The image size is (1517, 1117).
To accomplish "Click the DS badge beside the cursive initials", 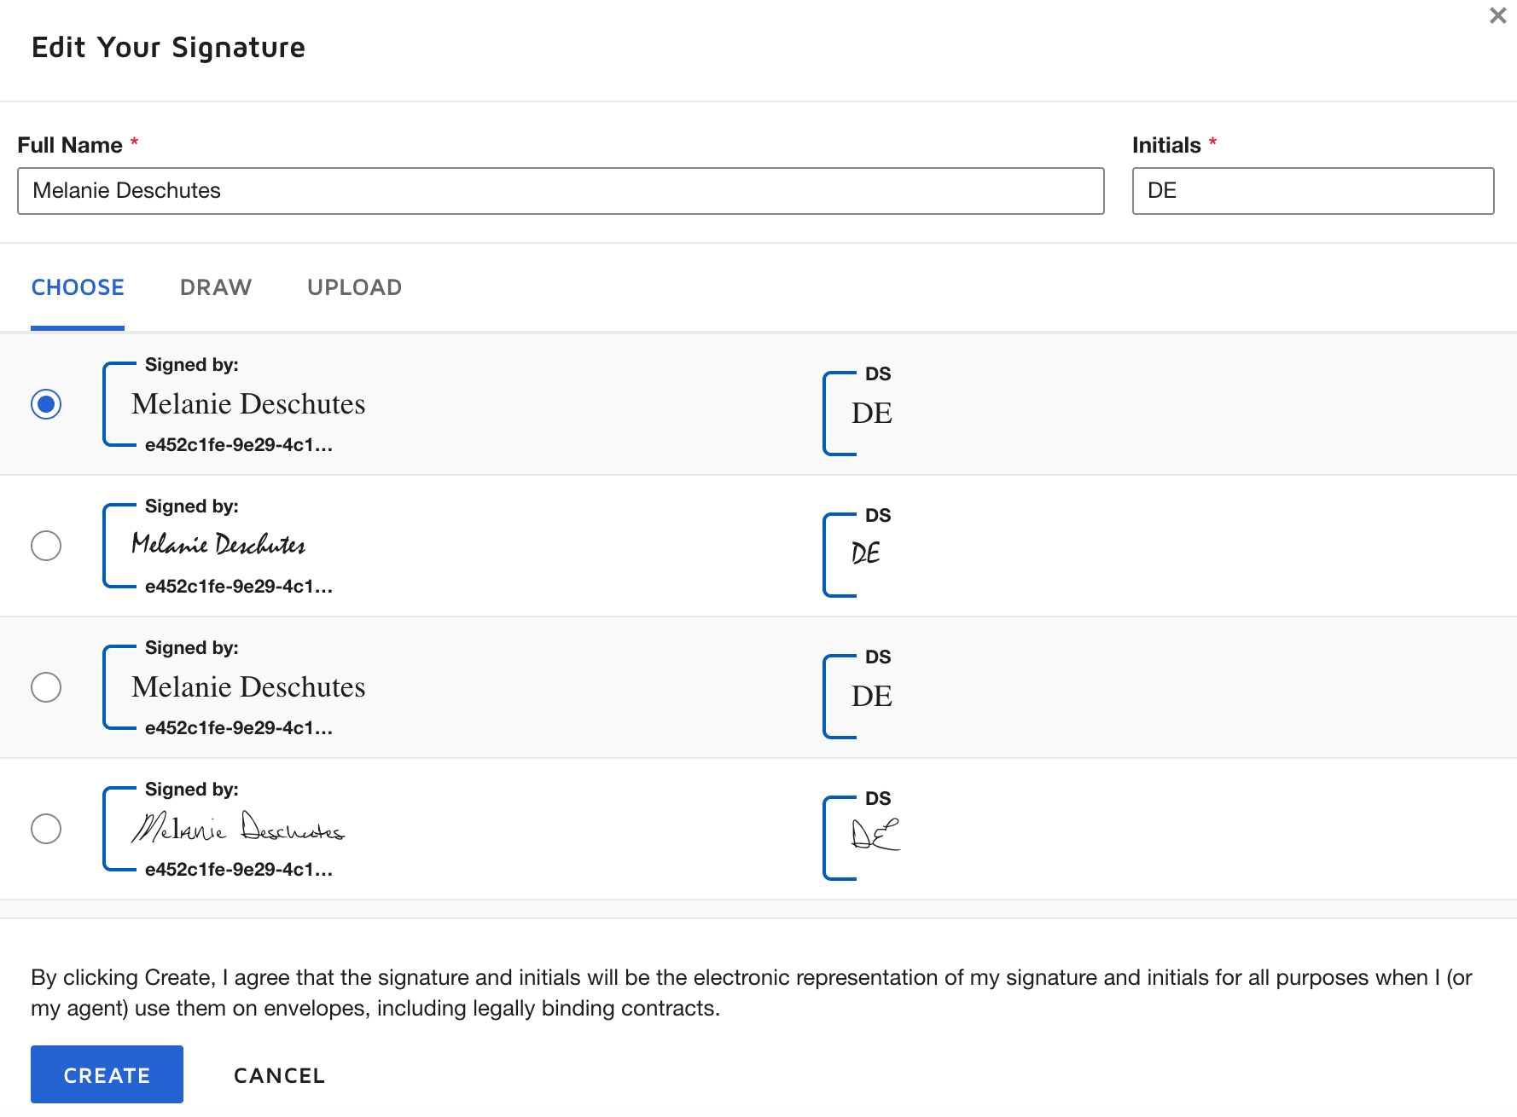I will coord(878,515).
